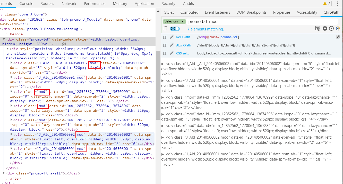Expand DOM node with css="1"
This screenshot has width=343, height=184.
tap(11, 63)
